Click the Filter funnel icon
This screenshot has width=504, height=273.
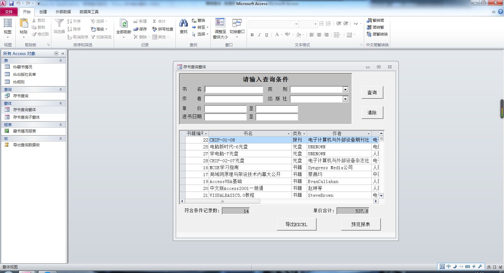click(59, 24)
